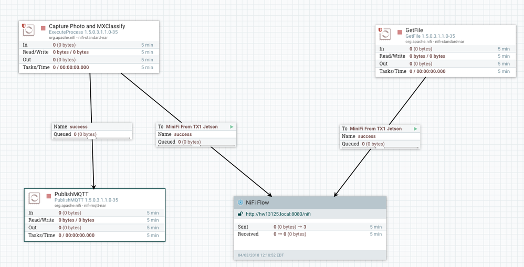Screen dimensions: 524x267
Task: Click the Sent 0 (0 bytes) → 3 row
Action: pos(310,227)
